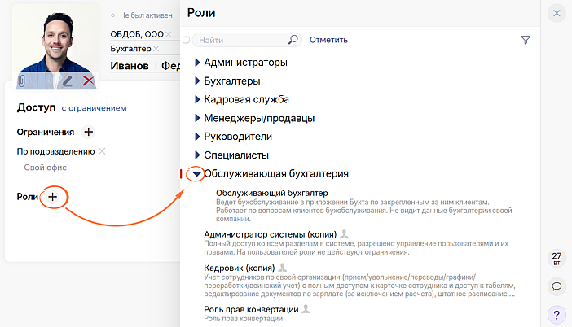Focus the Найти search field
This screenshot has height=327, width=572.
[240, 40]
